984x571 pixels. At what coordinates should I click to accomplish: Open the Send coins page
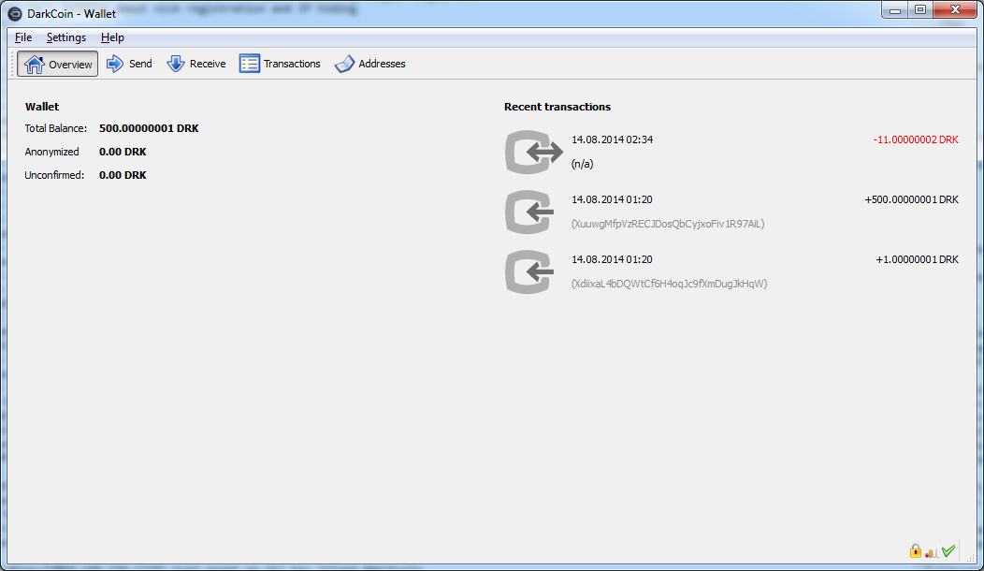coord(129,64)
